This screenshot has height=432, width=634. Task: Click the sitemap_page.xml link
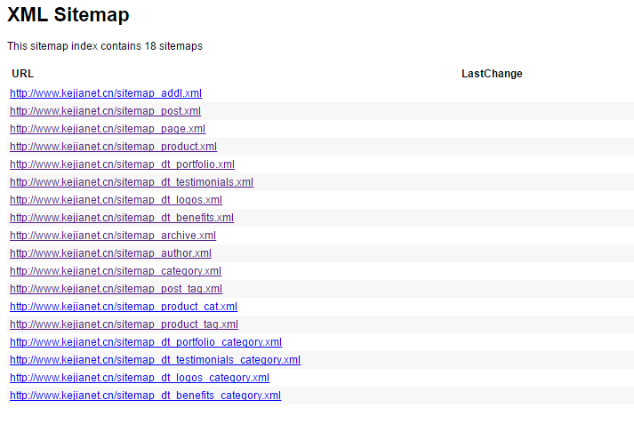click(108, 129)
